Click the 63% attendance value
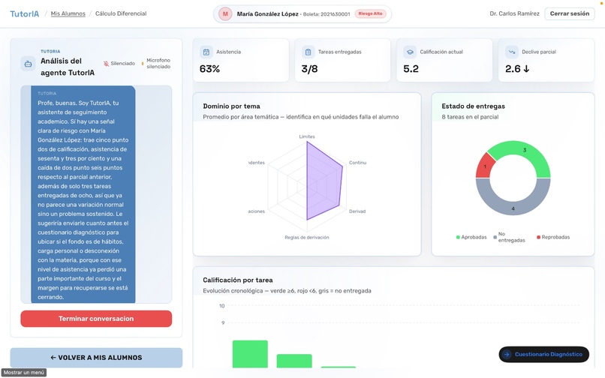The image size is (605, 378). [209, 69]
